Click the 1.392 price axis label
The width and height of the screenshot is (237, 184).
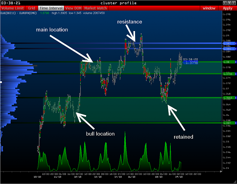click(227, 30)
